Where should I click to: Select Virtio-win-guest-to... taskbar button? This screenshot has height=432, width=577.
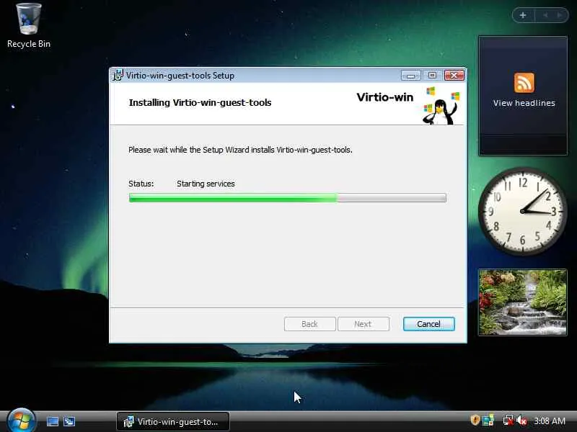pyautogui.click(x=173, y=422)
